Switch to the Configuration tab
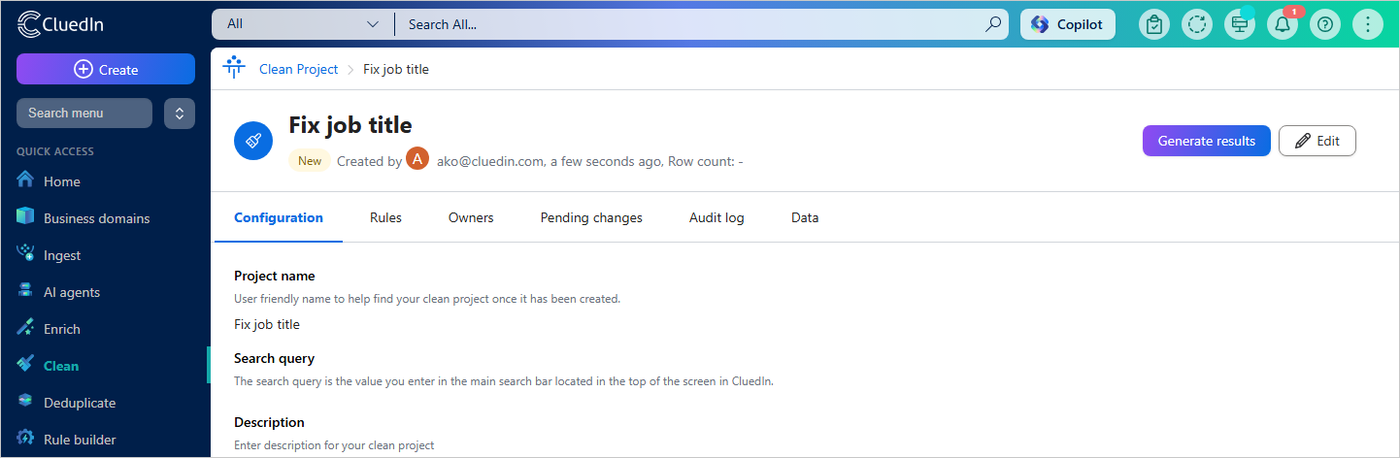 coord(279,217)
